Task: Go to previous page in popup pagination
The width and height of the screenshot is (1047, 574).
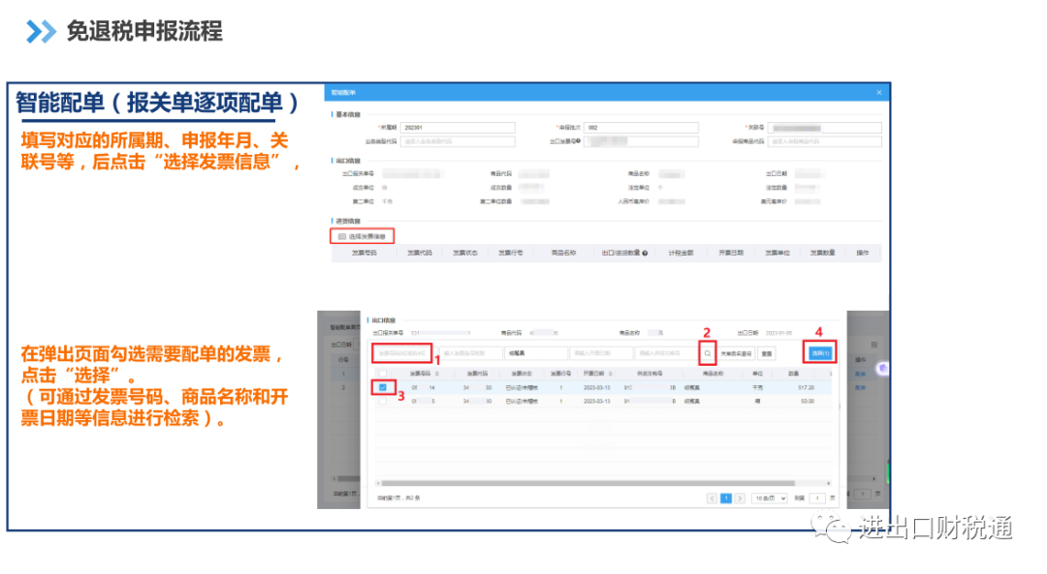Action: (x=712, y=498)
